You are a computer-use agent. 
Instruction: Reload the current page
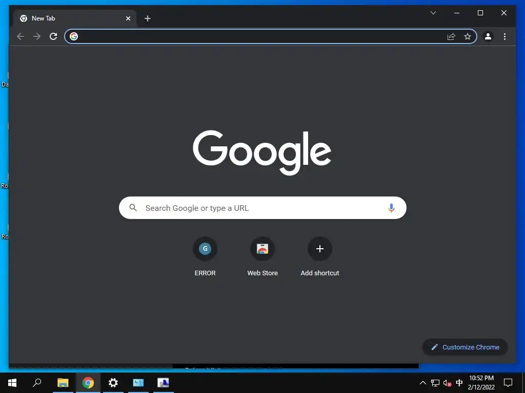pos(53,36)
